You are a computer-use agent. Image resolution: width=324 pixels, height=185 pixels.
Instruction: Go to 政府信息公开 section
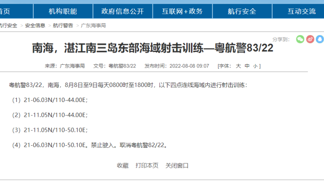(x=122, y=11)
